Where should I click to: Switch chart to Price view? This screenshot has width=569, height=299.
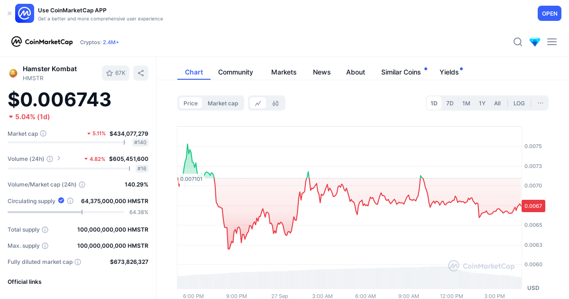tap(191, 103)
